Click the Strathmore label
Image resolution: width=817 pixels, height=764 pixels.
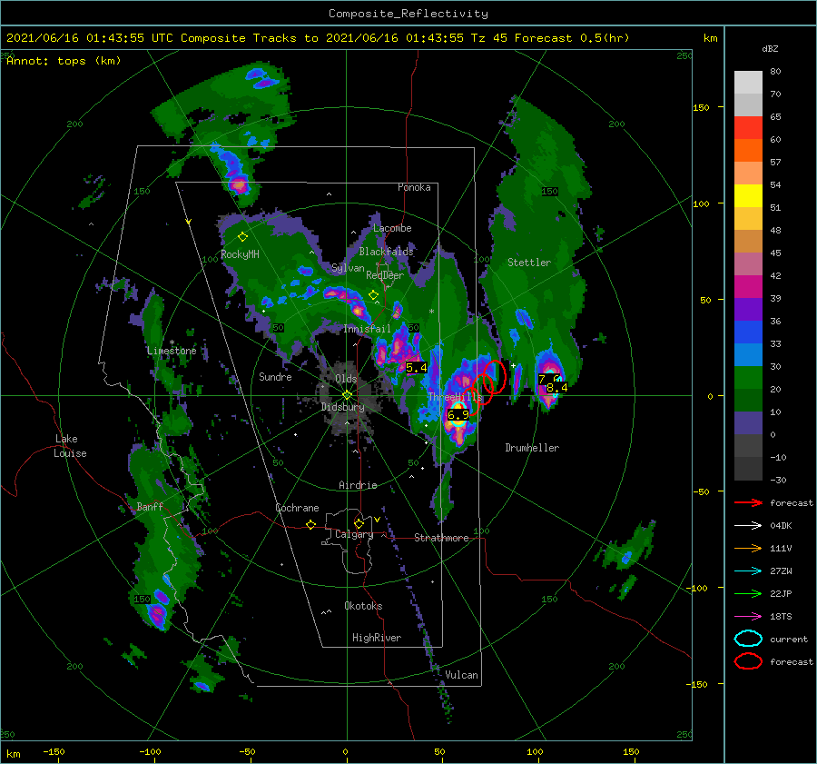point(441,538)
